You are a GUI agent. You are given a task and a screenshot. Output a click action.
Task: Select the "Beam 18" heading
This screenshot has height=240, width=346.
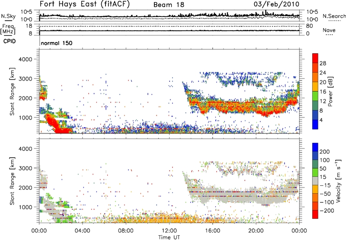pos(169,5)
